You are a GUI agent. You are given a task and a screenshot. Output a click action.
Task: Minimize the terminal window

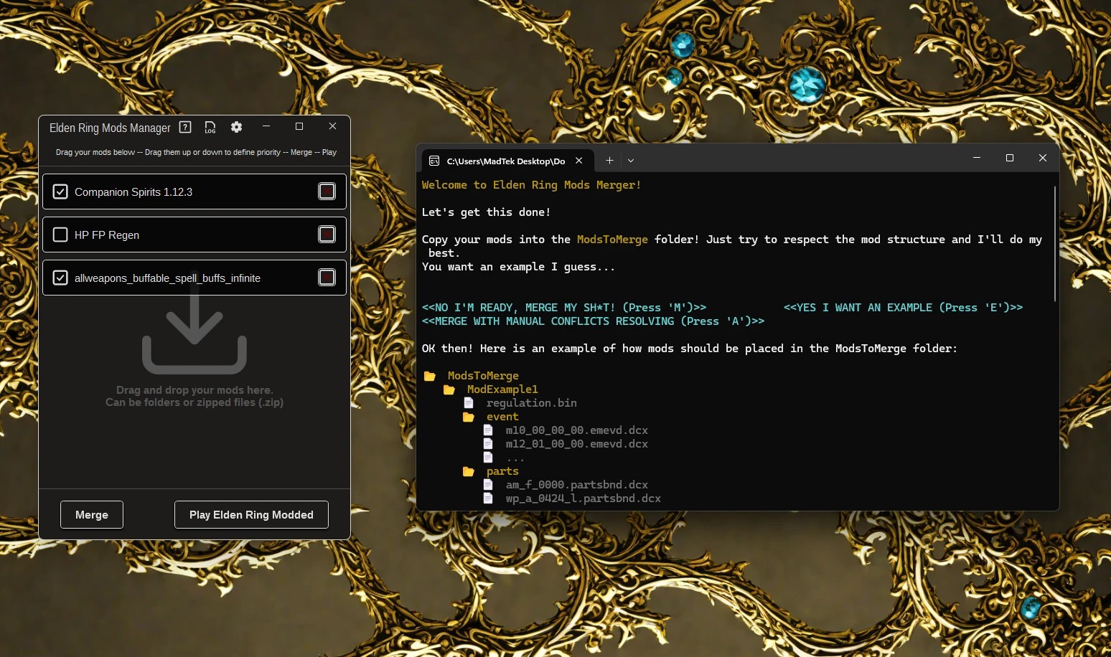[977, 158]
